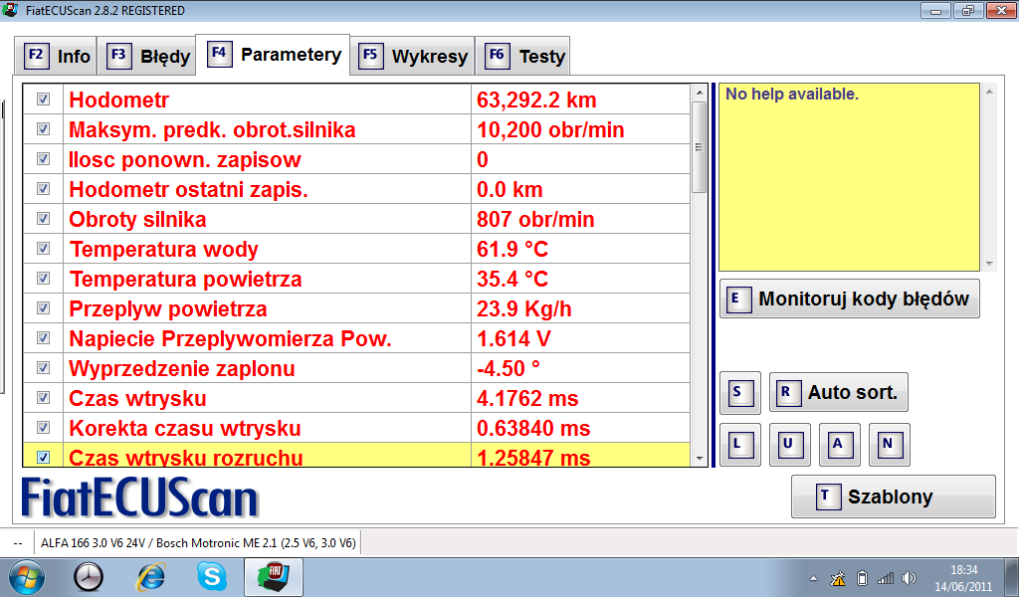
Task: Click the value 61.9 °C
Action: pyautogui.click(x=512, y=250)
